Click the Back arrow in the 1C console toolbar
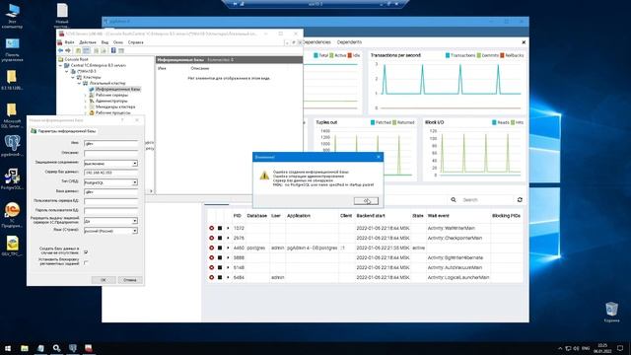The image size is (631, 355). (x=60, y=50)
